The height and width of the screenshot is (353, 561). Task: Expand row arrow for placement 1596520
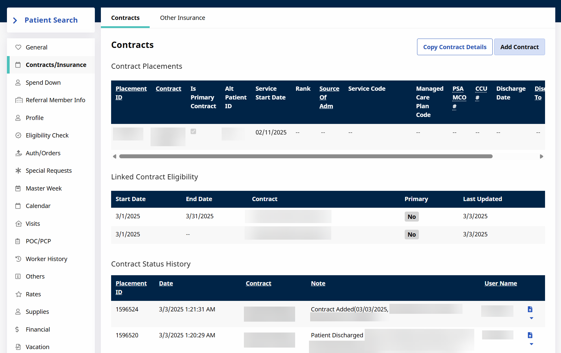(531, 344)
